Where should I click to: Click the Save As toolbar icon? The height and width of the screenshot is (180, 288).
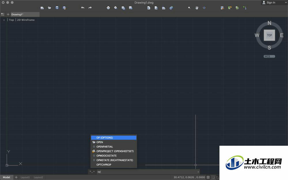pos(64,8)
